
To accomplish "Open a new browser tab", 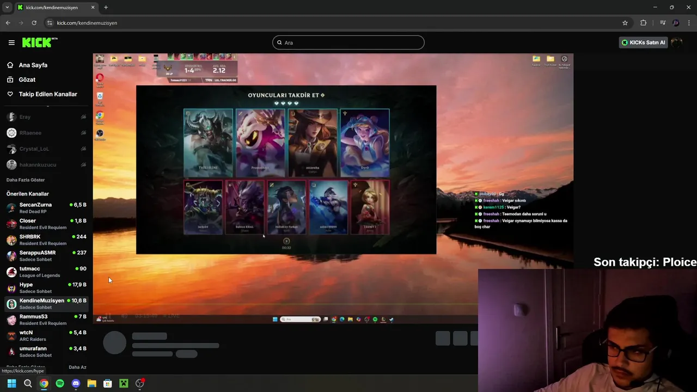I will [x=106, y=8].
